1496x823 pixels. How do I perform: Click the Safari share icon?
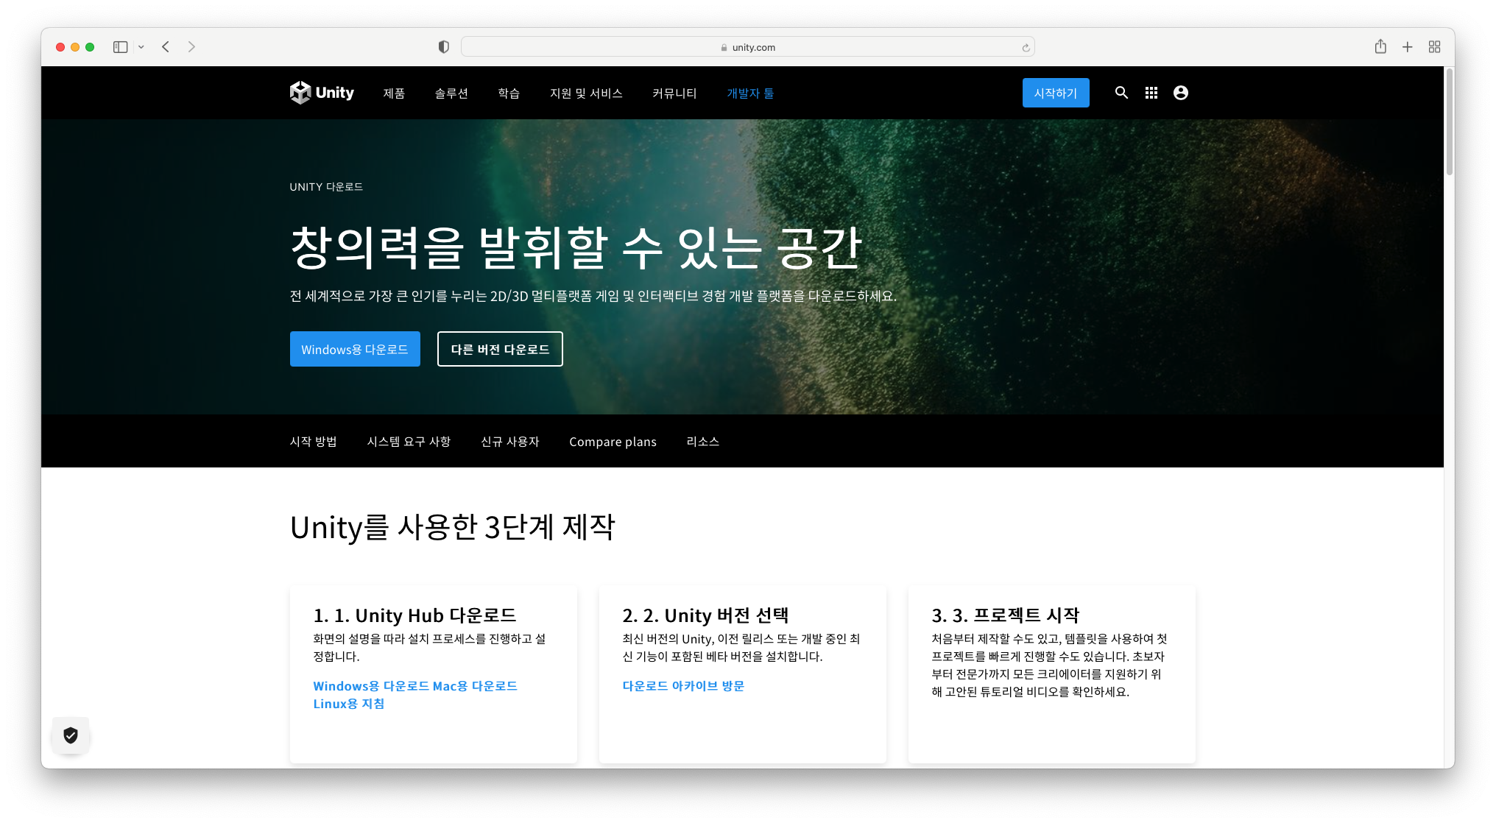click(1380, 47)
